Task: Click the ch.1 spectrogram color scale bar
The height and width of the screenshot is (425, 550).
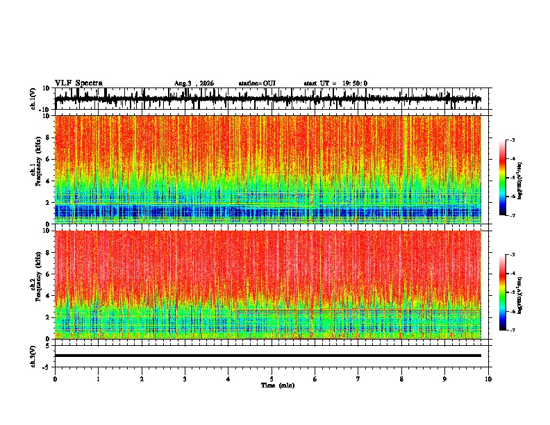Action: pyautogui.click(x=502, y=178)
